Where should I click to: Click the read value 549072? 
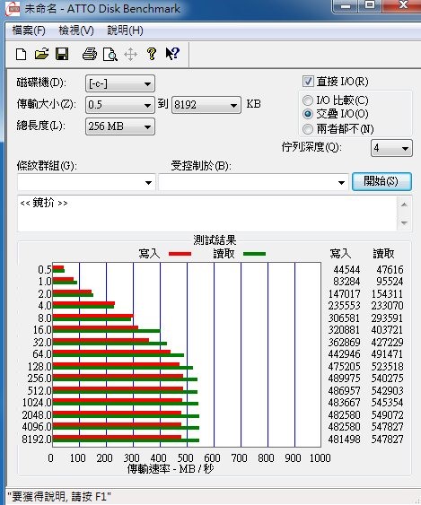point(387,414)
